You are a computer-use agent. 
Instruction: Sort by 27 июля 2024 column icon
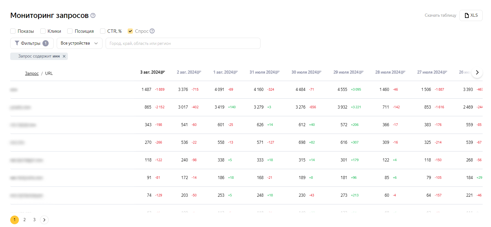pyautogui.click(x=445, y=72)
